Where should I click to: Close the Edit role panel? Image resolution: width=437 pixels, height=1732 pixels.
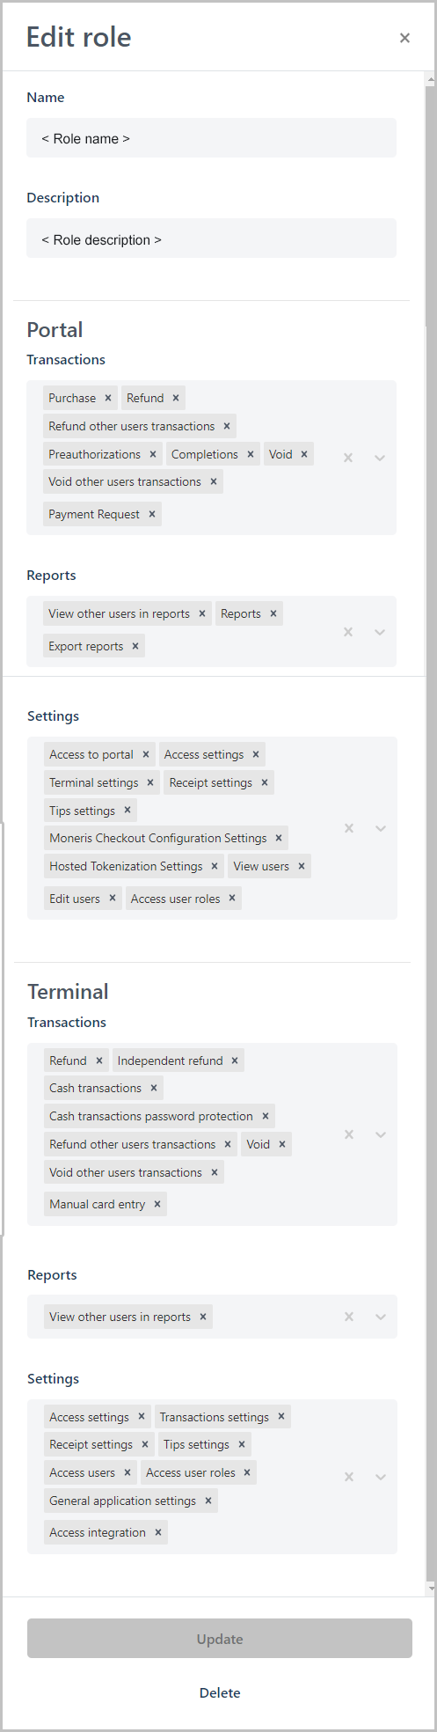pos(404,38)
